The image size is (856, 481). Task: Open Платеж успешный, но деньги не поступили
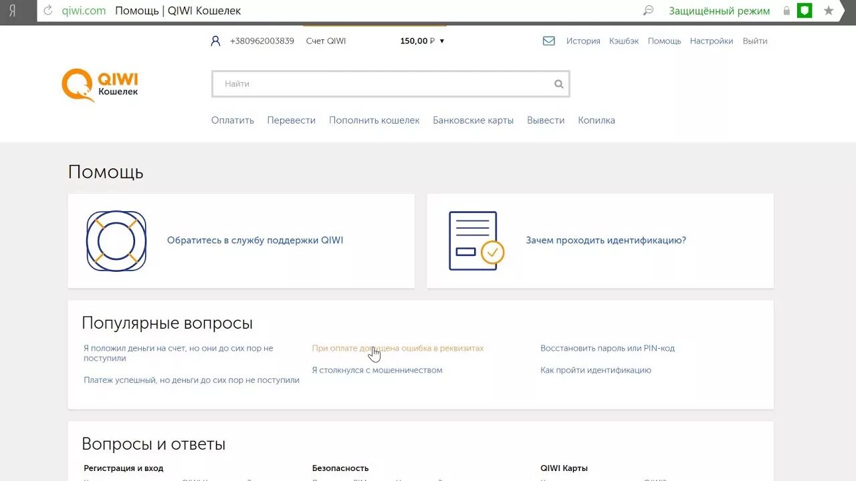[191, 380]
